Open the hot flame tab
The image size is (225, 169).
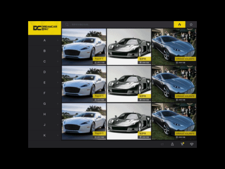pos(179,25)
